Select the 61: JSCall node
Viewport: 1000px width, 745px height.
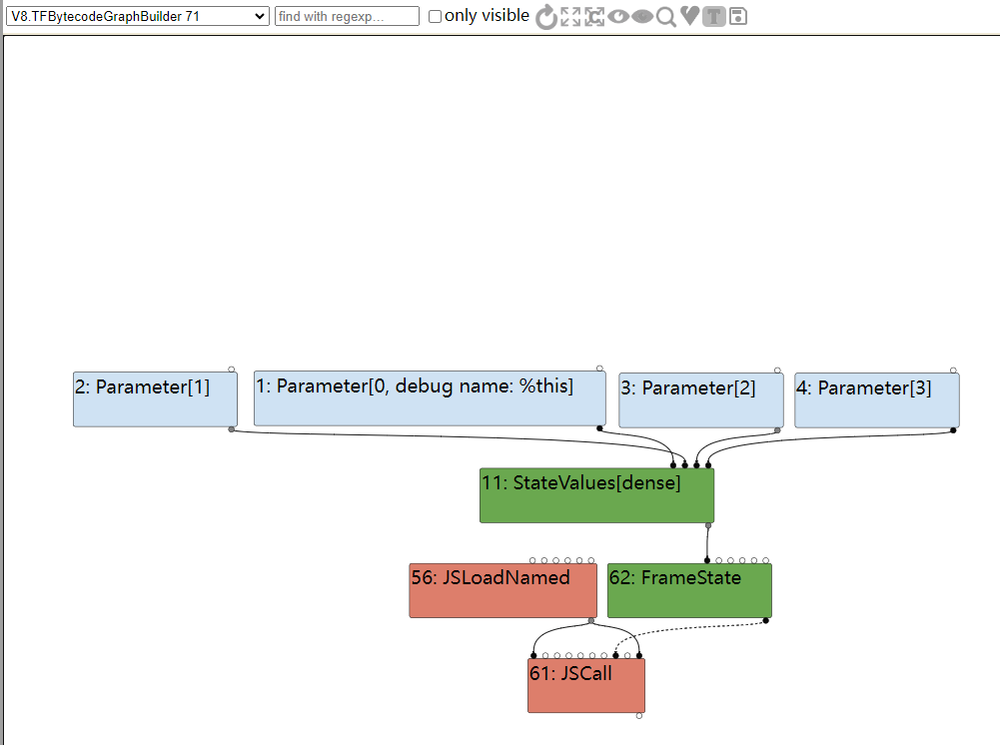pyautogui.click(x=586, y=685)
